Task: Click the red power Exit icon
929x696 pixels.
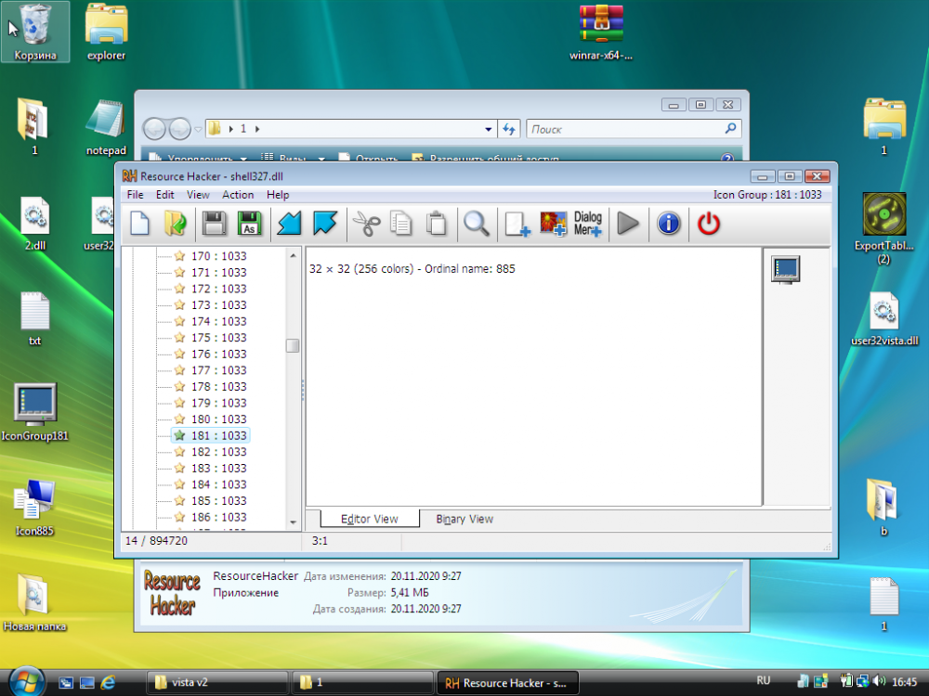Action: pyautogui.click(x=709, y=224)
